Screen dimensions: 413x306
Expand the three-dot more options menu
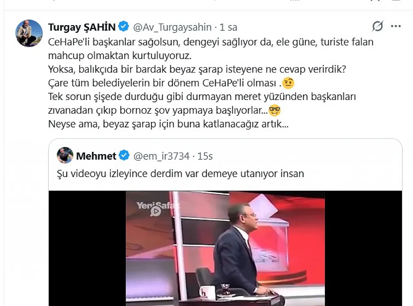(x=396, y=26)
